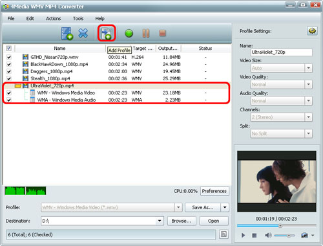
Task: Open the Save As arrow menu
Action: coord(225,207)
